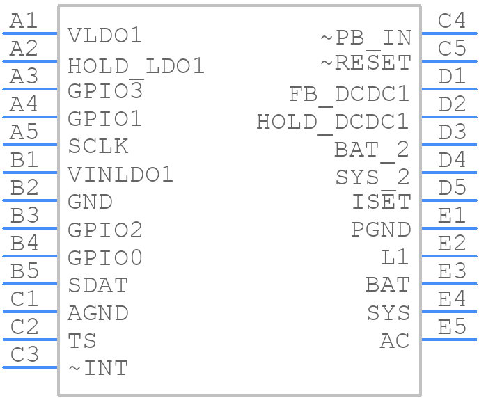This screenshot has width=479, height=398.
Task: Select the VINLDO1 pin label
Action: tap(120, 175)
